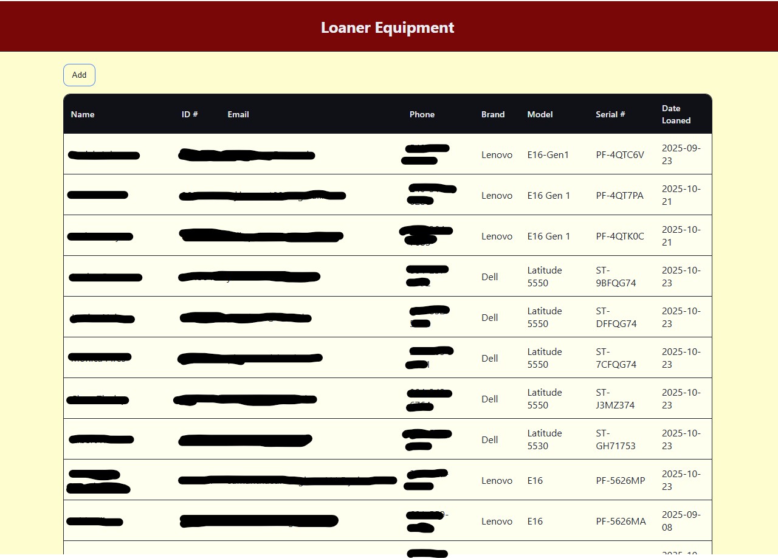Screen dimensions: 778x558
Task: Sort by the Date Loaned column
Action: pyautogui.click(x=676, y=114)
